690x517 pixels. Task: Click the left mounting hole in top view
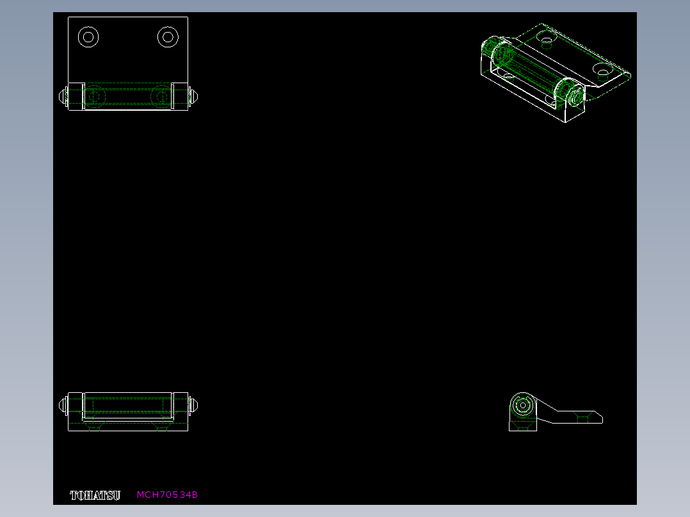coord(88,37)
